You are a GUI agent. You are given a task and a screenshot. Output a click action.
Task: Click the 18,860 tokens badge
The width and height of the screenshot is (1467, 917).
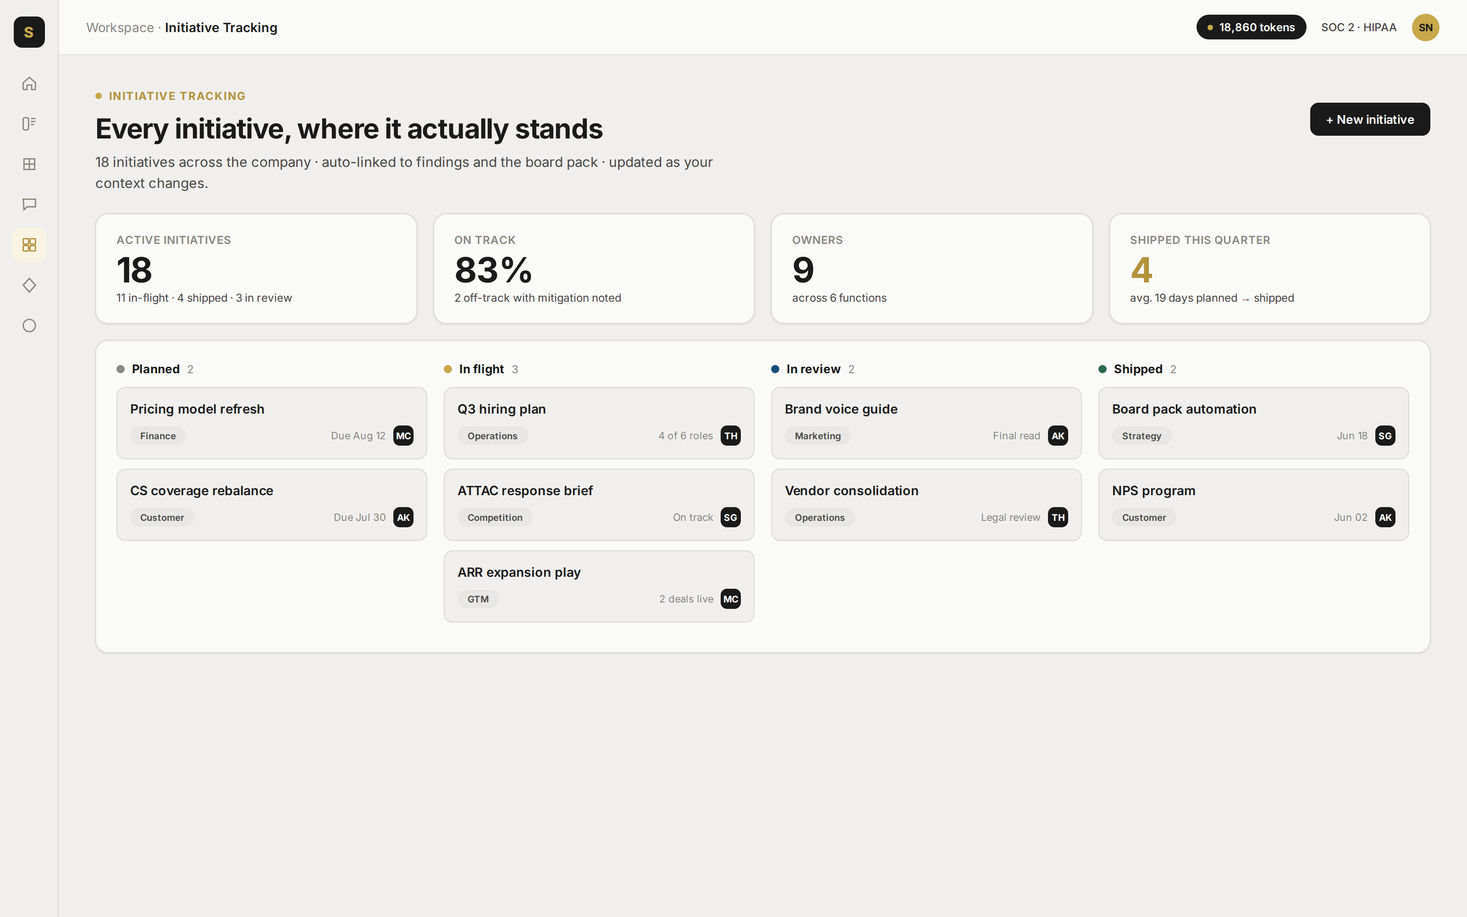click(x=1251, y=28)
